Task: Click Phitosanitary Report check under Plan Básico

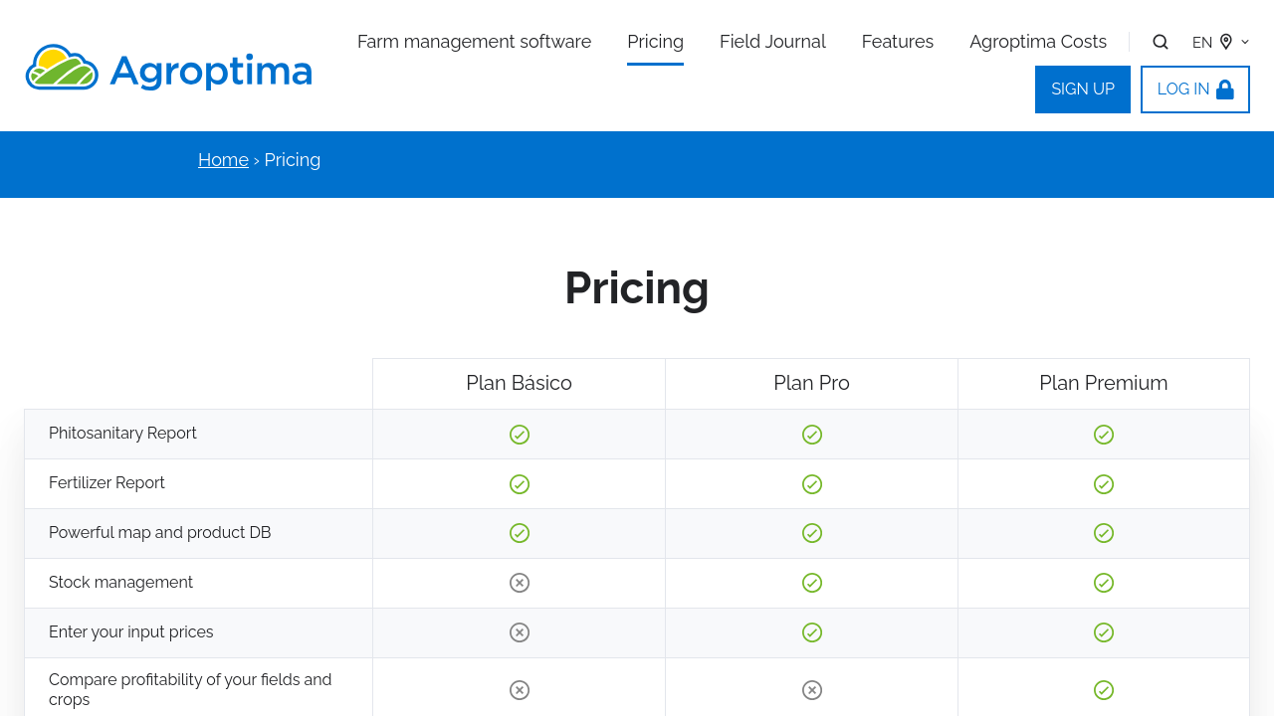Action: point(520,435)
